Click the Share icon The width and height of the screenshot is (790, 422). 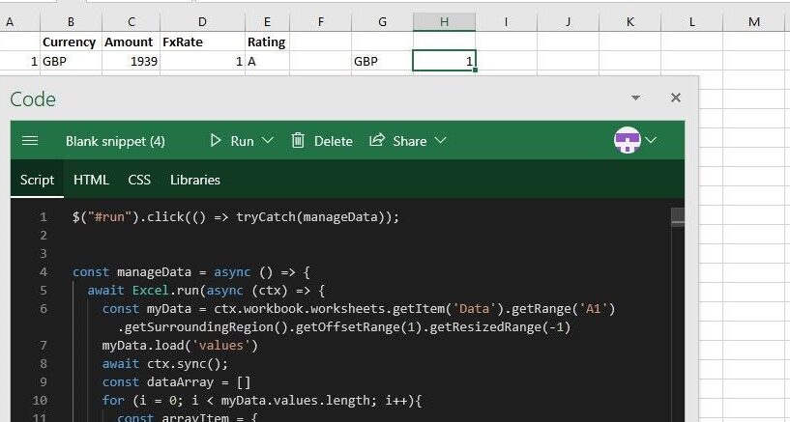point(377,140)
